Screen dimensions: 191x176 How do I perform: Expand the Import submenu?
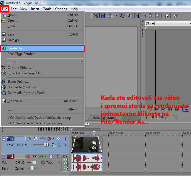[x=42, y=62]
